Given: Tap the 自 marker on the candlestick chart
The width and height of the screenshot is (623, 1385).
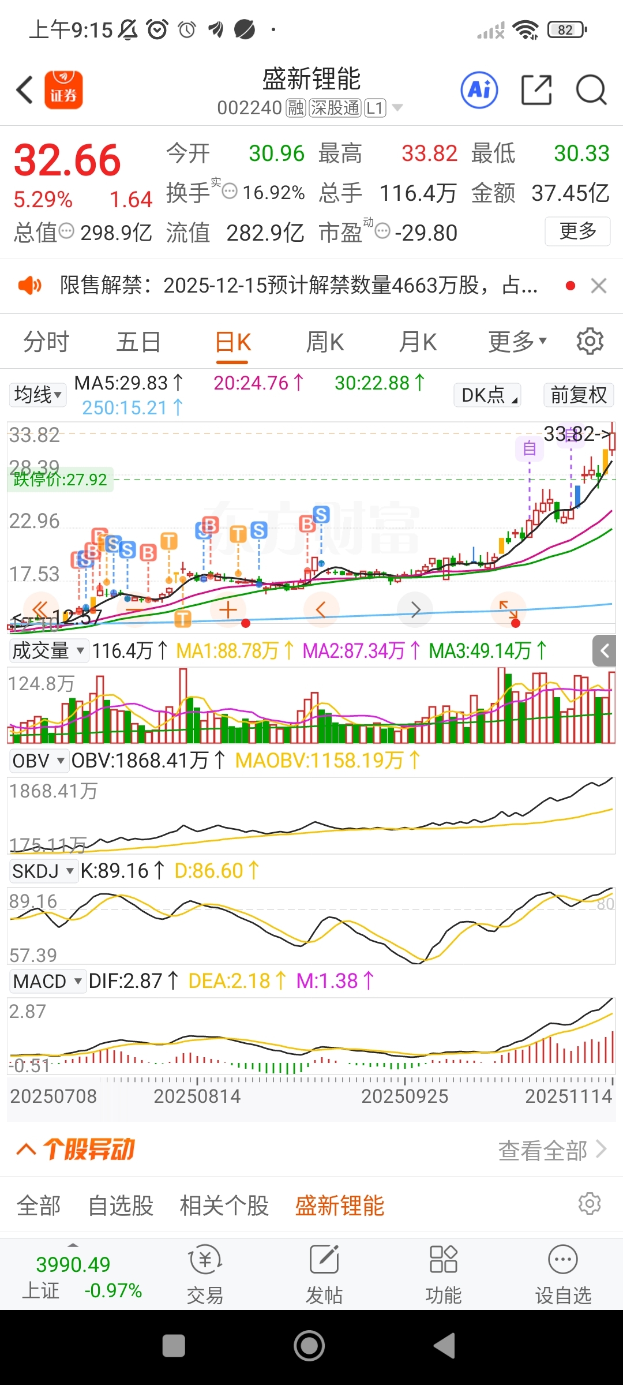Looking at the screenshot, I should point(530,448).
